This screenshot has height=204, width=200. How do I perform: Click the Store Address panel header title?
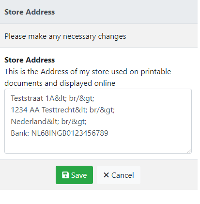30,12
